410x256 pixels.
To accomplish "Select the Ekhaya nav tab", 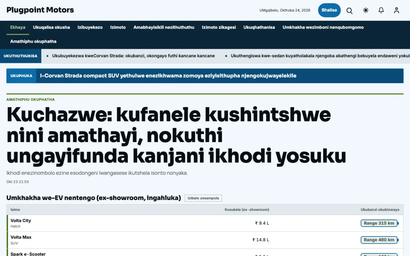I will (18, 27).
